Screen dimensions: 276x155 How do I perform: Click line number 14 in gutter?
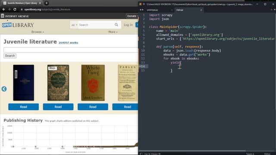(143, 66)
